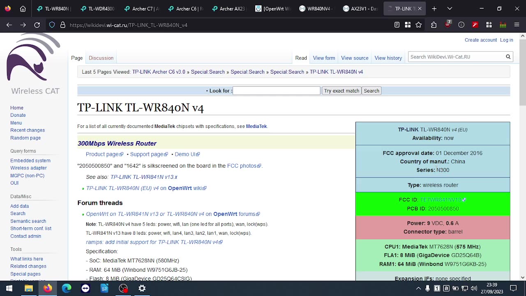Select View history tab
The height and width of the screenshot is (296, 526).
coord(388,58)
